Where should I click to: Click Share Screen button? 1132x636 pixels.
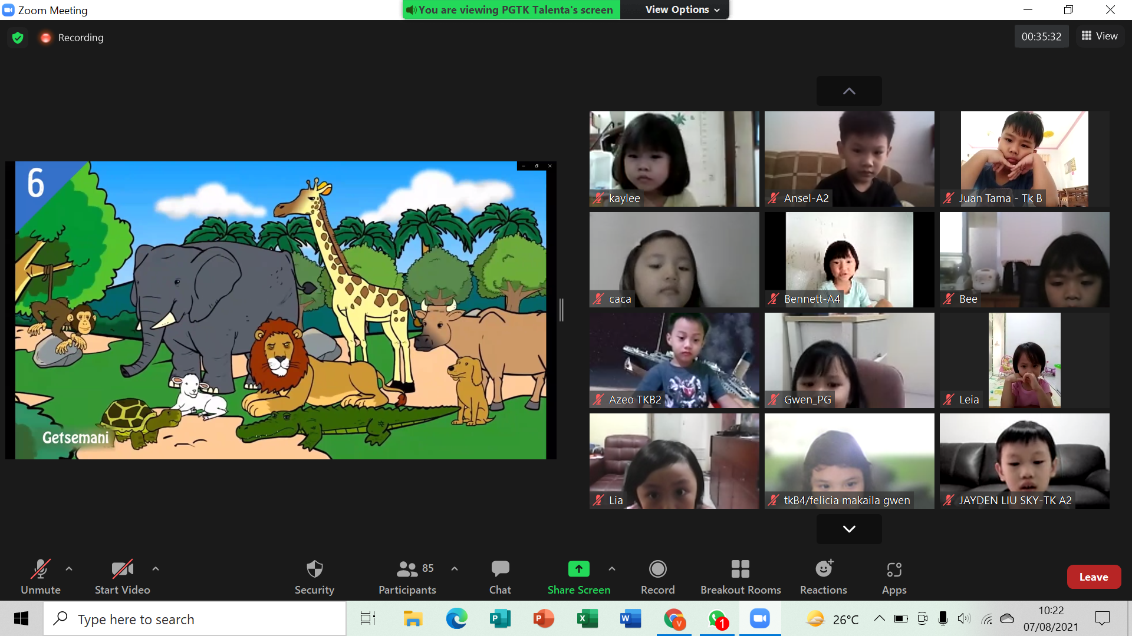579,577
